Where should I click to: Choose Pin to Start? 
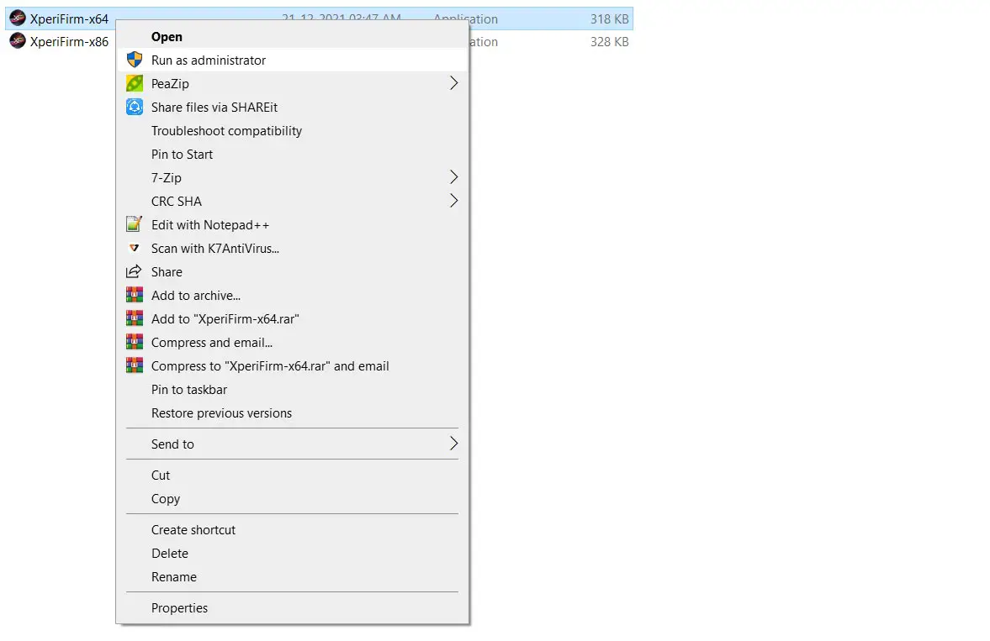point(293,154)
